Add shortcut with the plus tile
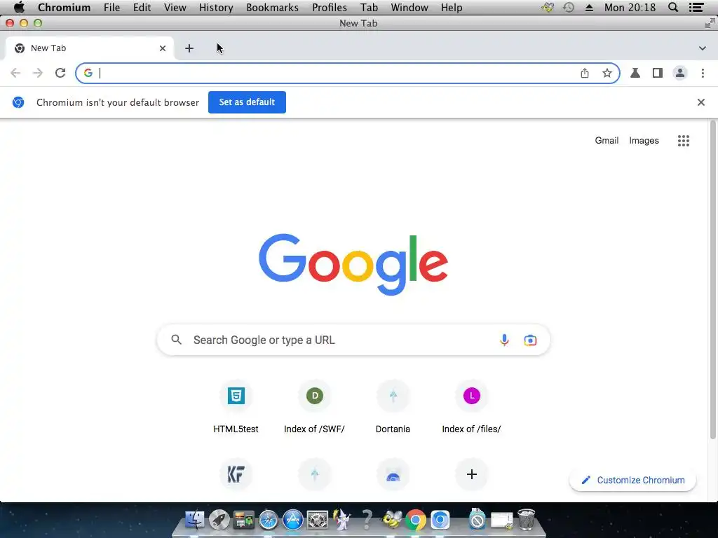The height and width of the screenshot is (538, 718). pyautogui.click(x=472, y=474)
